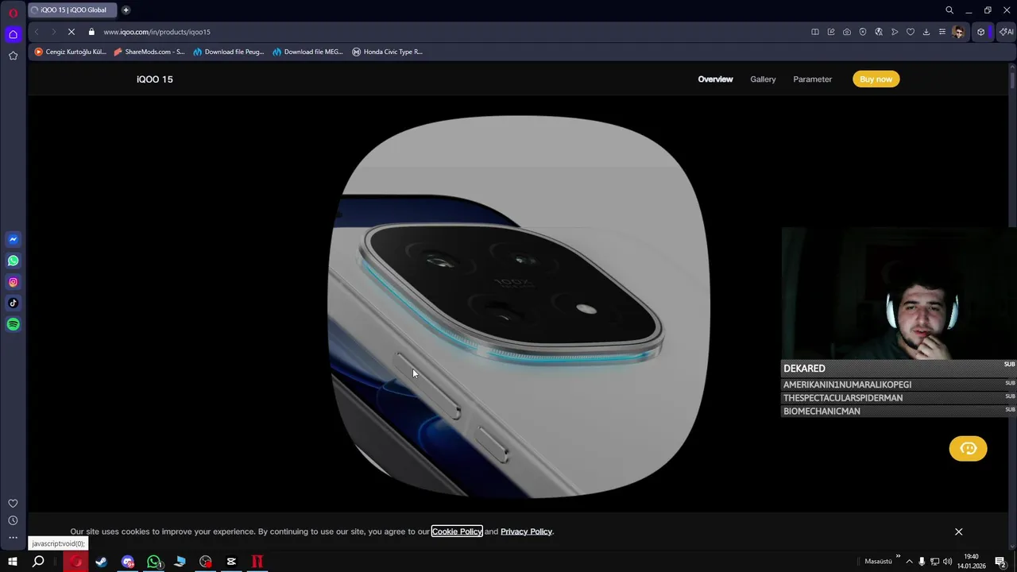
Task: Open taskbar clock showing 19:40
Action: click(x=971, y=562)
